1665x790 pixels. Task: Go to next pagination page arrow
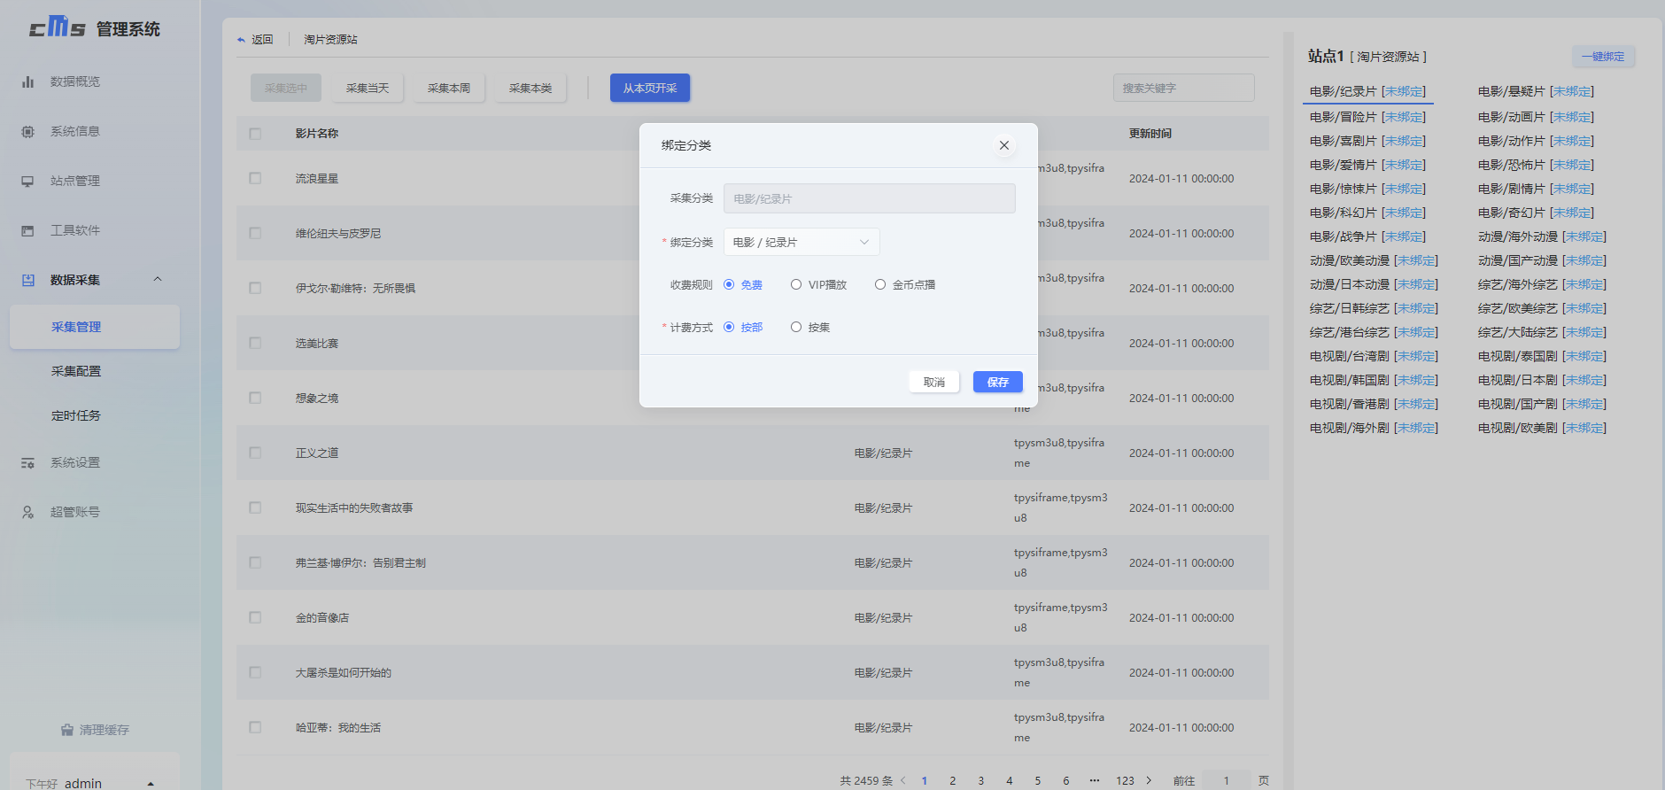(1149, 780)
